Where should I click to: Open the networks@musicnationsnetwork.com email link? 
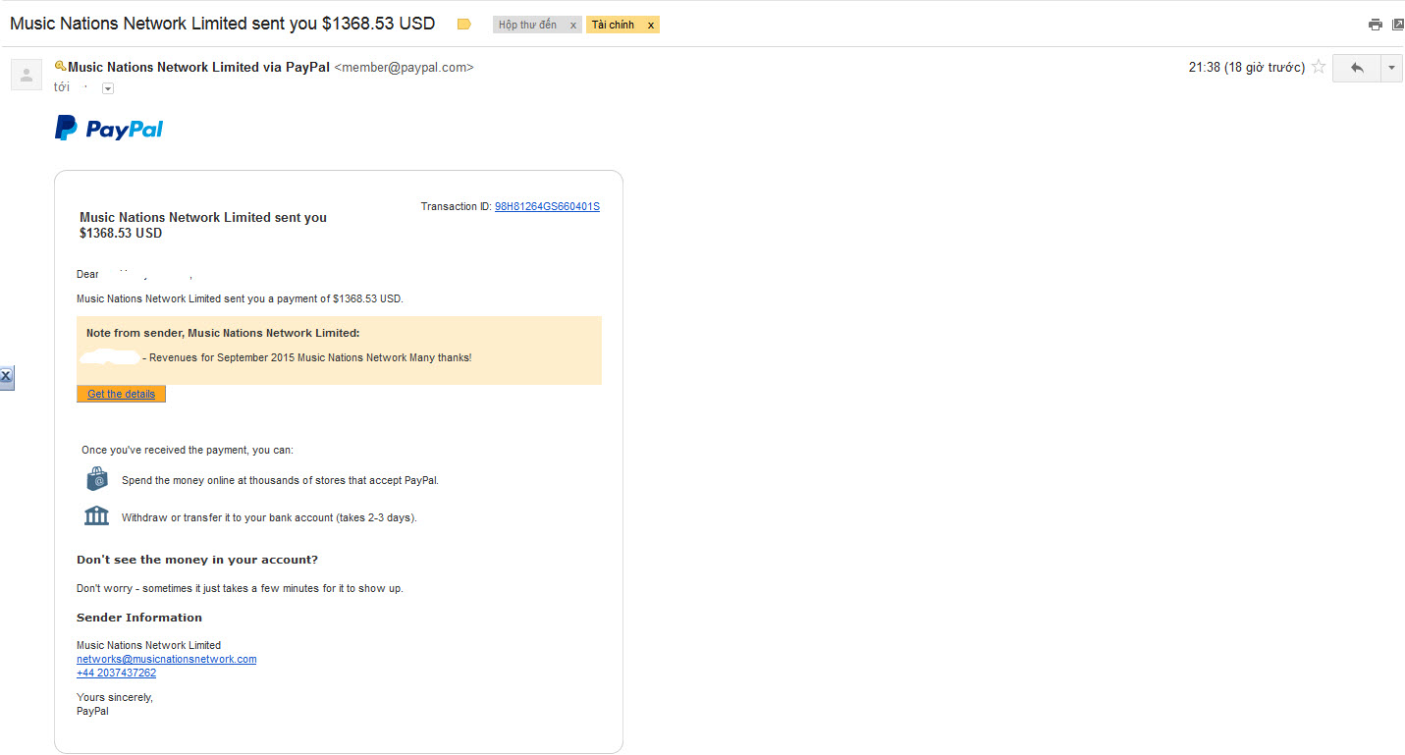coord(167,659)
